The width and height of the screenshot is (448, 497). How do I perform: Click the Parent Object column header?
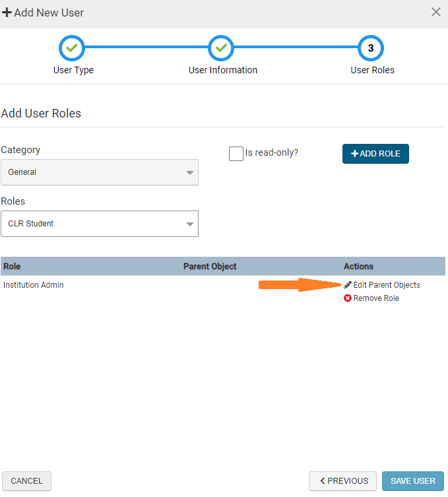(210, 267)
